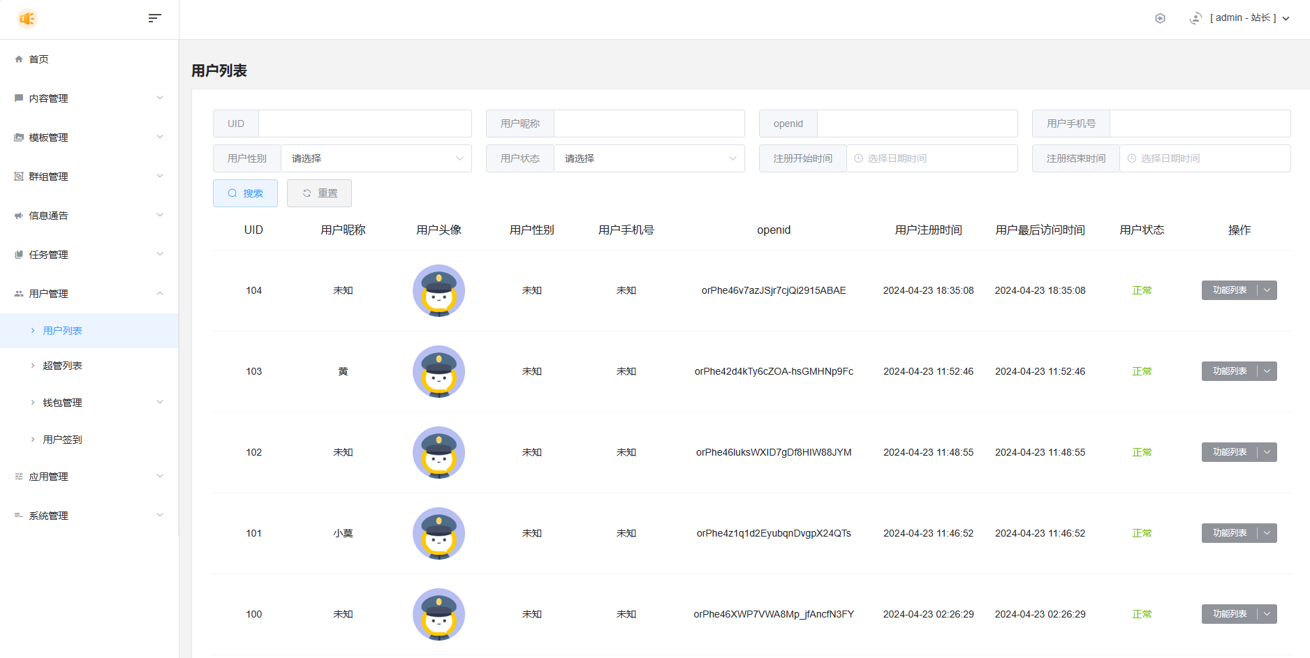Open the 用户状态 select dropdown

649,158
